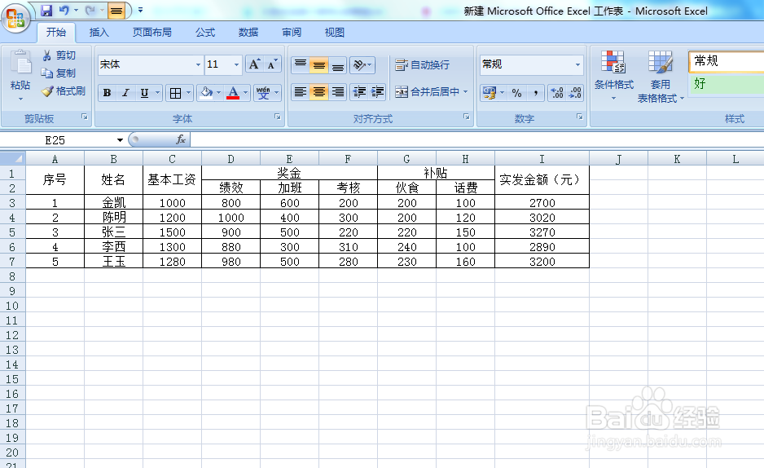The image size is (764, 468).
Task: Copy selection using 复制
Action: [x=59, y=73]
